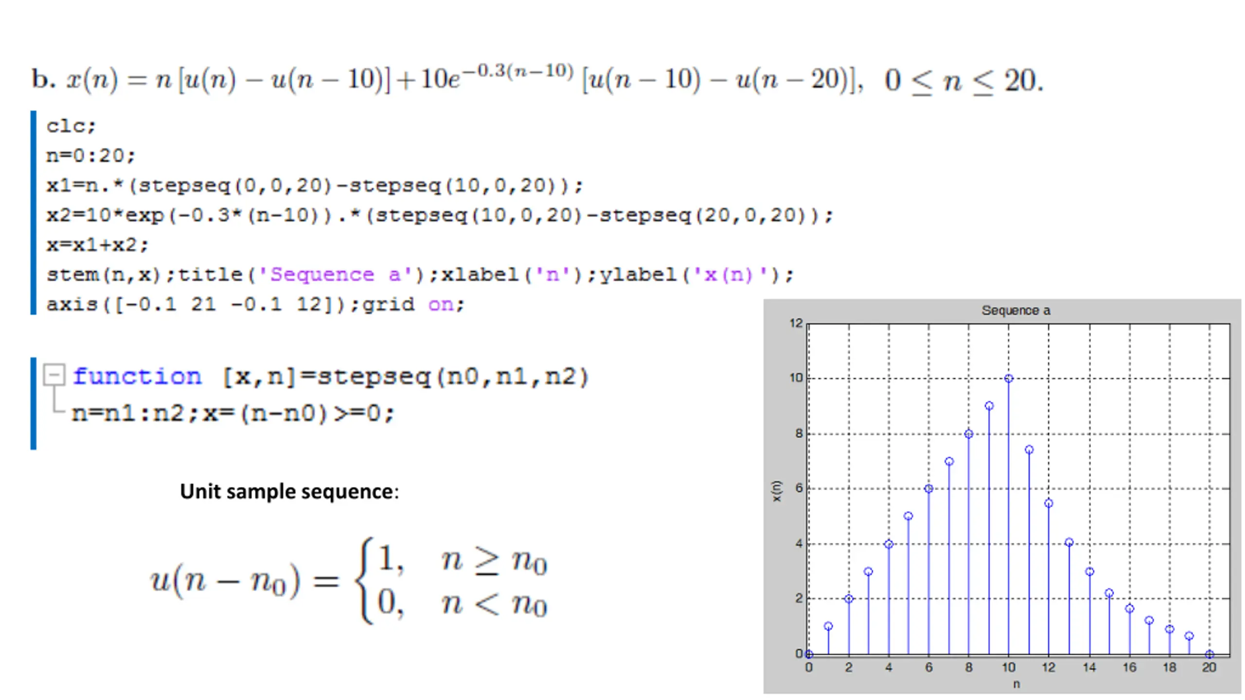Click the 'function [x,n]=stepseq(n0,n1,n2)' line
1245x700 pixels.
tap(331, 377)
